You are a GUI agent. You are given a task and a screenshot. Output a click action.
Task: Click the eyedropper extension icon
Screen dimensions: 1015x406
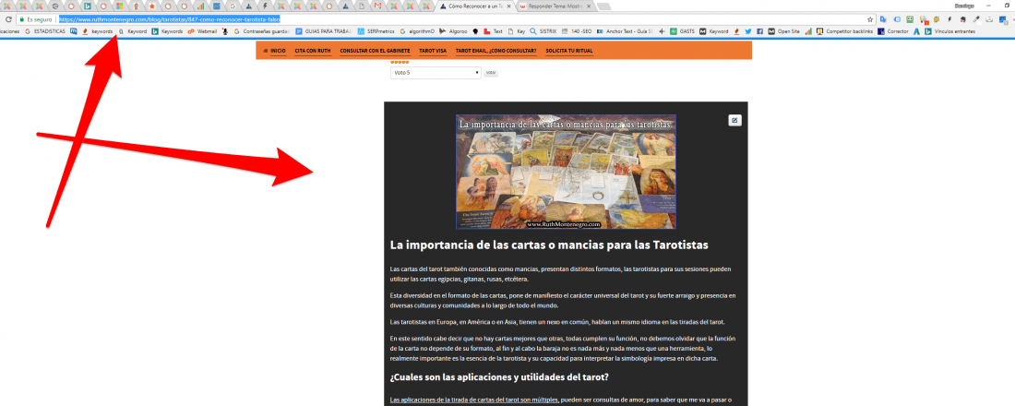click(977, 19)
